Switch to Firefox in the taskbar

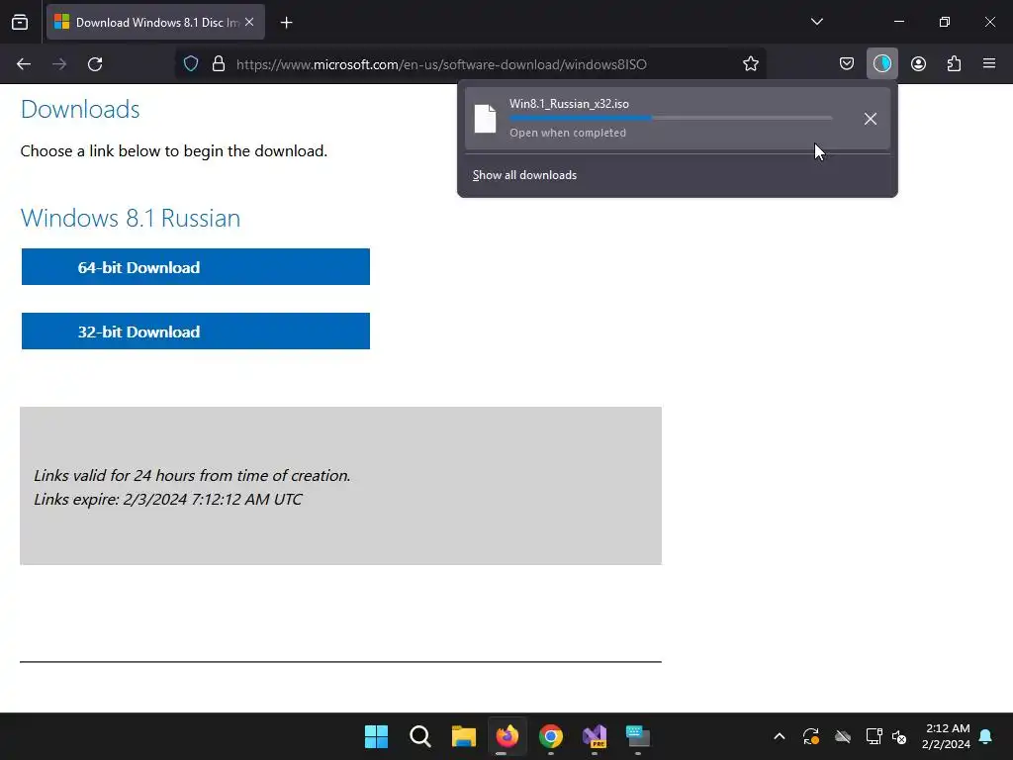pos(507,736)
